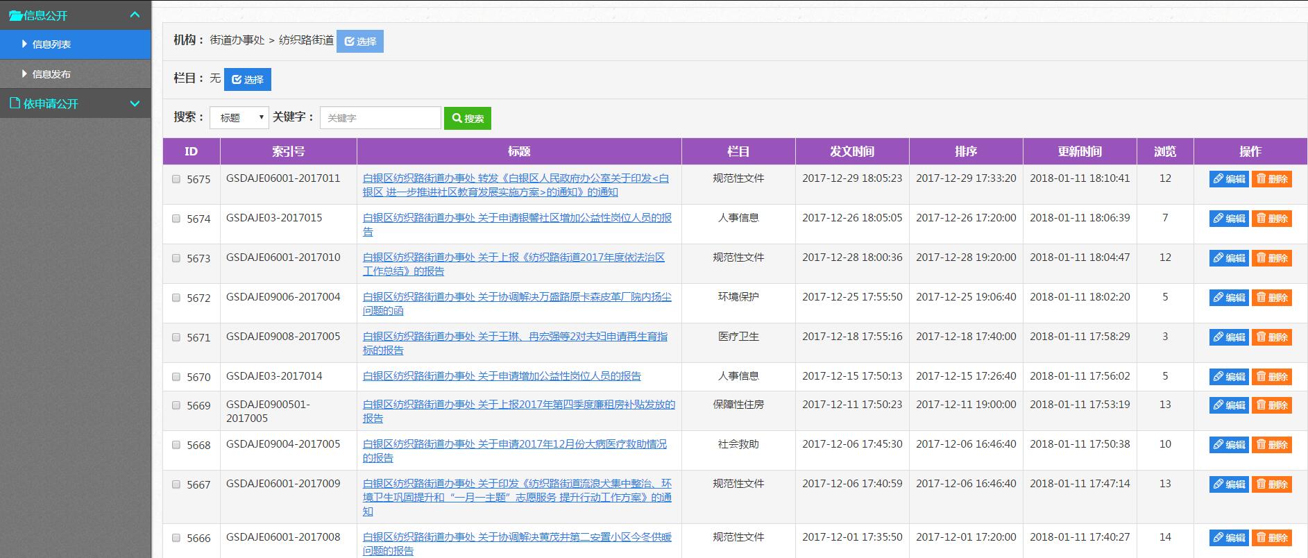The width and height of the screenshot is (1308, 558).
Task: Delete row 5669 with 删除 icon button
Action: [1272, 405]
